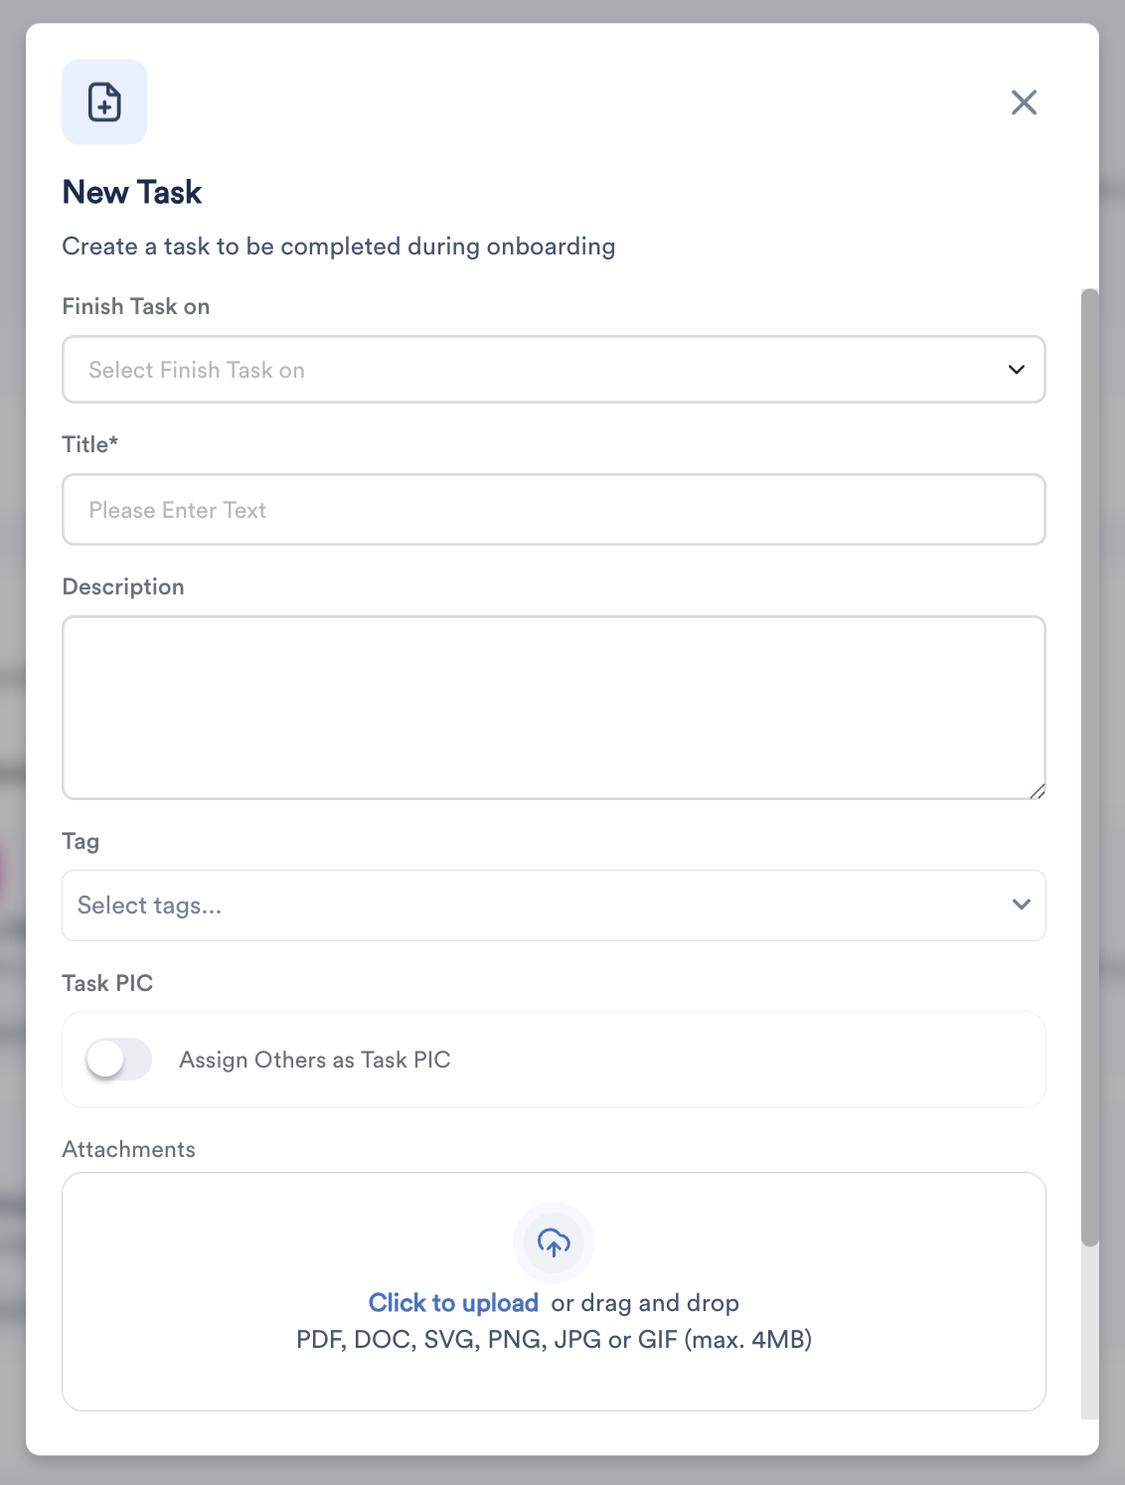This screenshot has height=1485, width=1125.
Task: Close the New Task dialog with the X
Action: pyautogui.click(x=1024, y=102)
